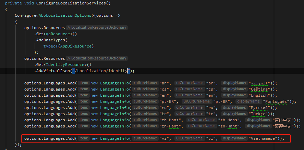Screen dimensions: 304x150
Task: Click the AddVirtualJson method call
Action: click(x=51, y=71)
